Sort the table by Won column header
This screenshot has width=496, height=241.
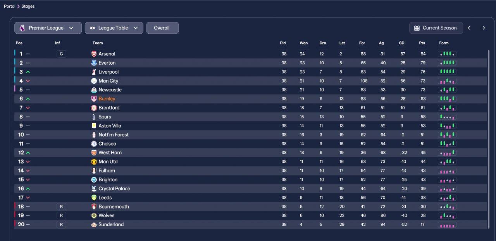[303, 43]
